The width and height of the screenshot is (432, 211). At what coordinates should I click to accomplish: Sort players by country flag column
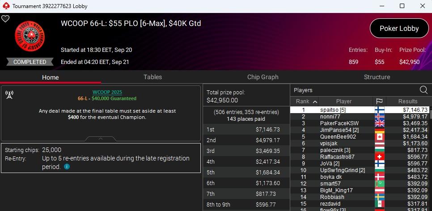379,101
